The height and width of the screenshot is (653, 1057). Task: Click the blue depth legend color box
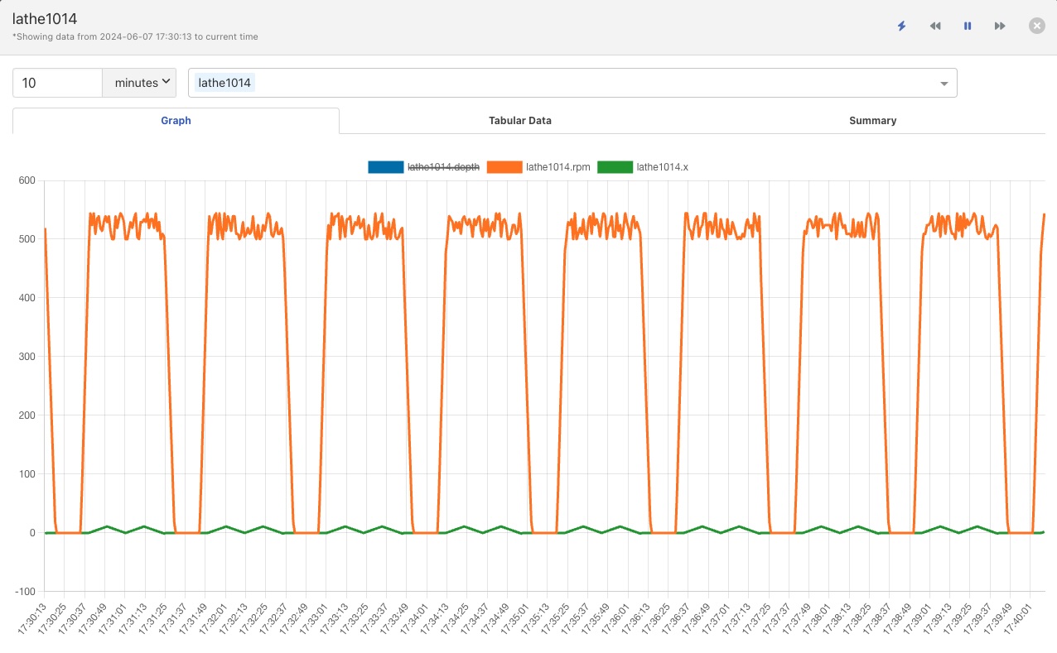point(385,167)
